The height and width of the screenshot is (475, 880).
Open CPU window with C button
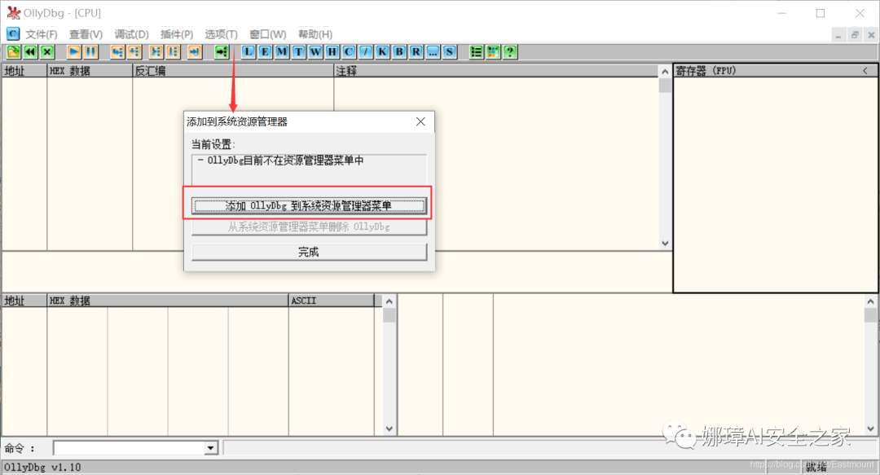tap(349, 52)
